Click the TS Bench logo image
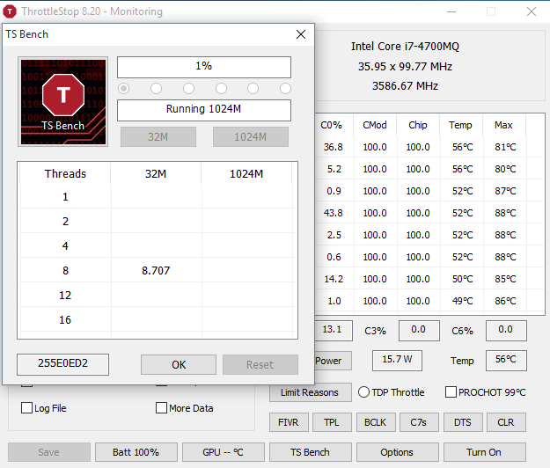The image size is (550, 468). pos(63,102)
